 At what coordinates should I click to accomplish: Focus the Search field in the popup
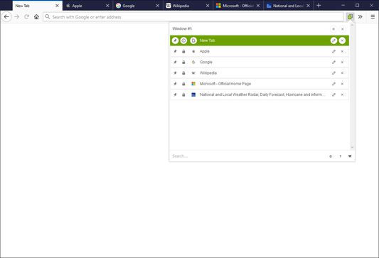(247, 156)
